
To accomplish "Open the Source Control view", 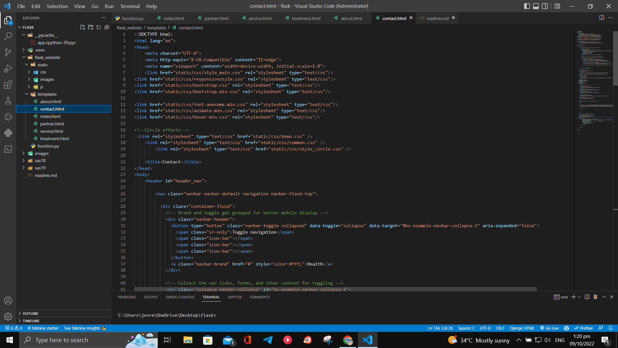I will pyautogui.click(x=8, y=52).
